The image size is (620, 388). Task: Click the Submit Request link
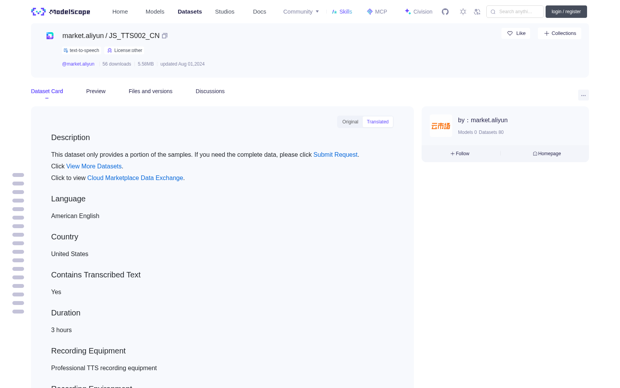point(336,154)
